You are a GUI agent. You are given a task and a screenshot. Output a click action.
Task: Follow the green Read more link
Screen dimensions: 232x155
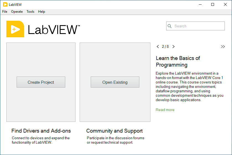[165, 110]
